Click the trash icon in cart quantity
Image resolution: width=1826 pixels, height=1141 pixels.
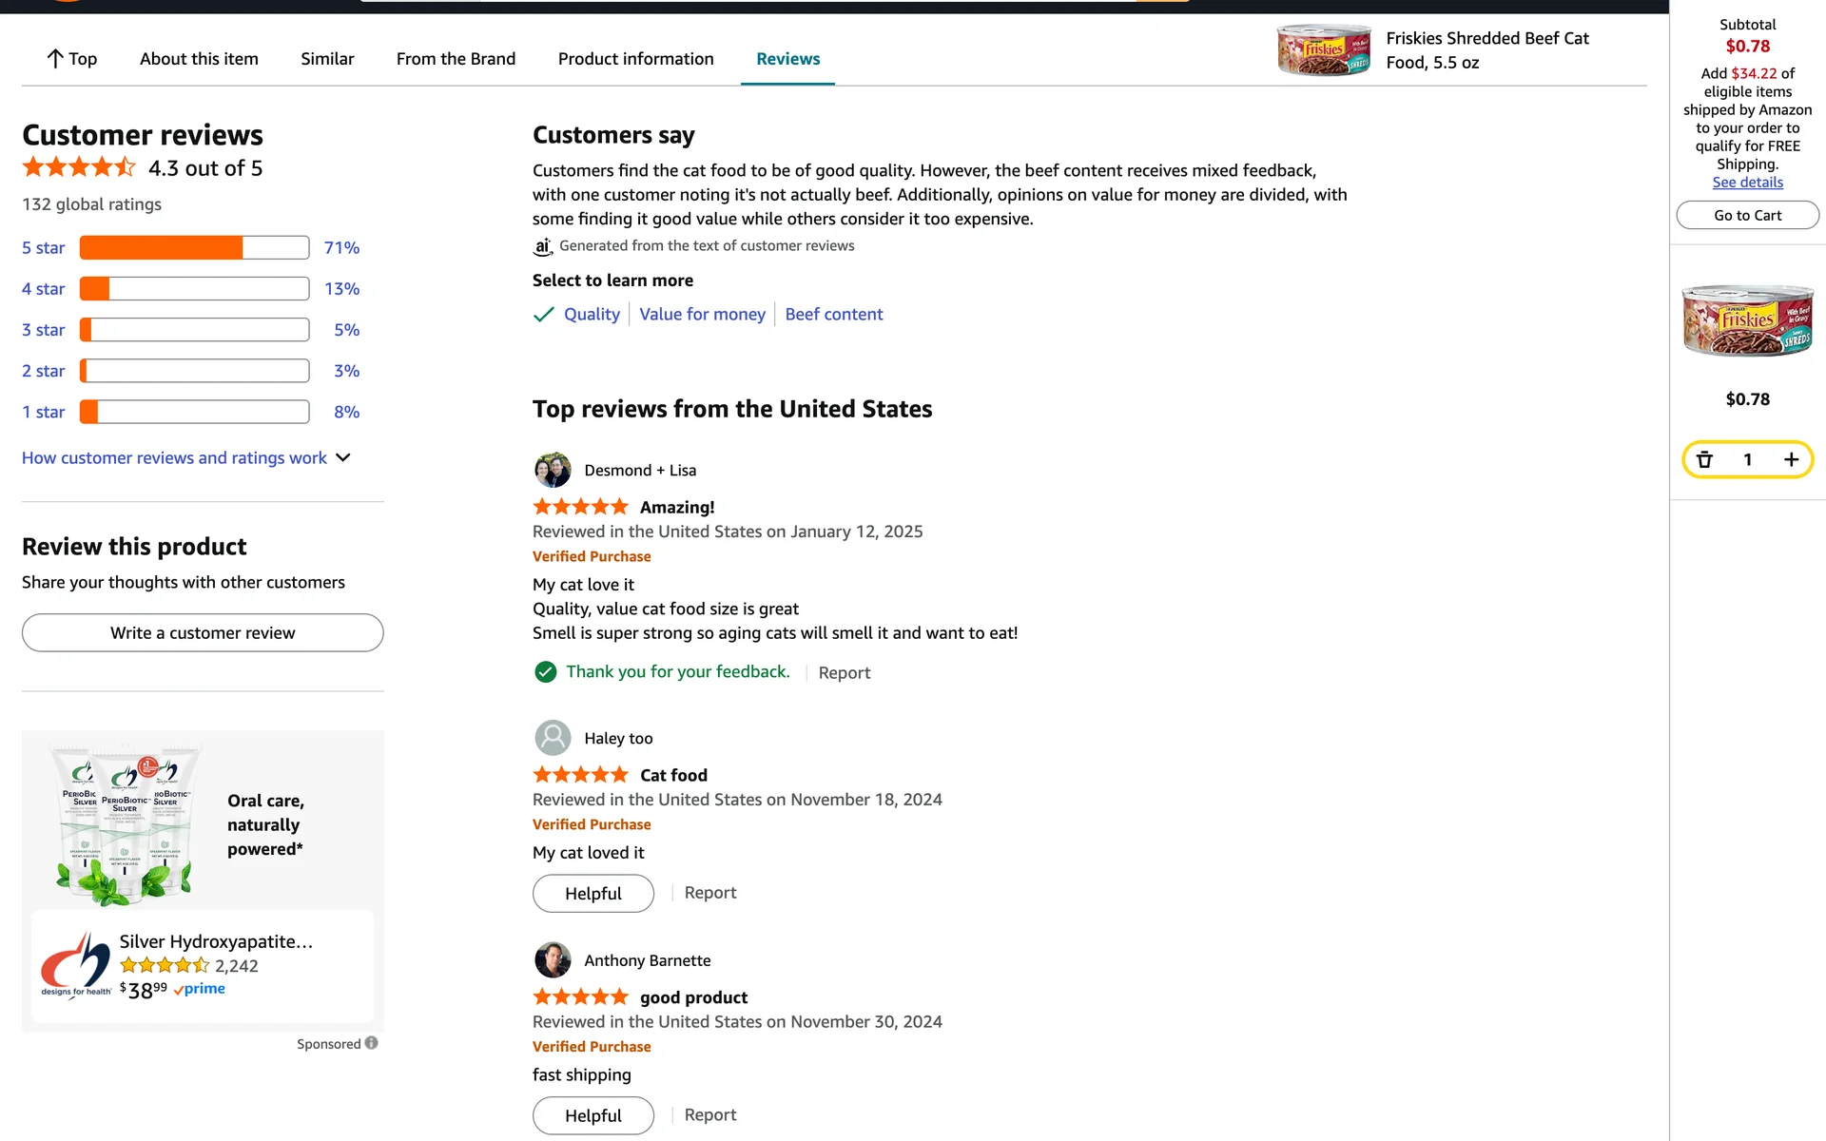pos(1704,460)
